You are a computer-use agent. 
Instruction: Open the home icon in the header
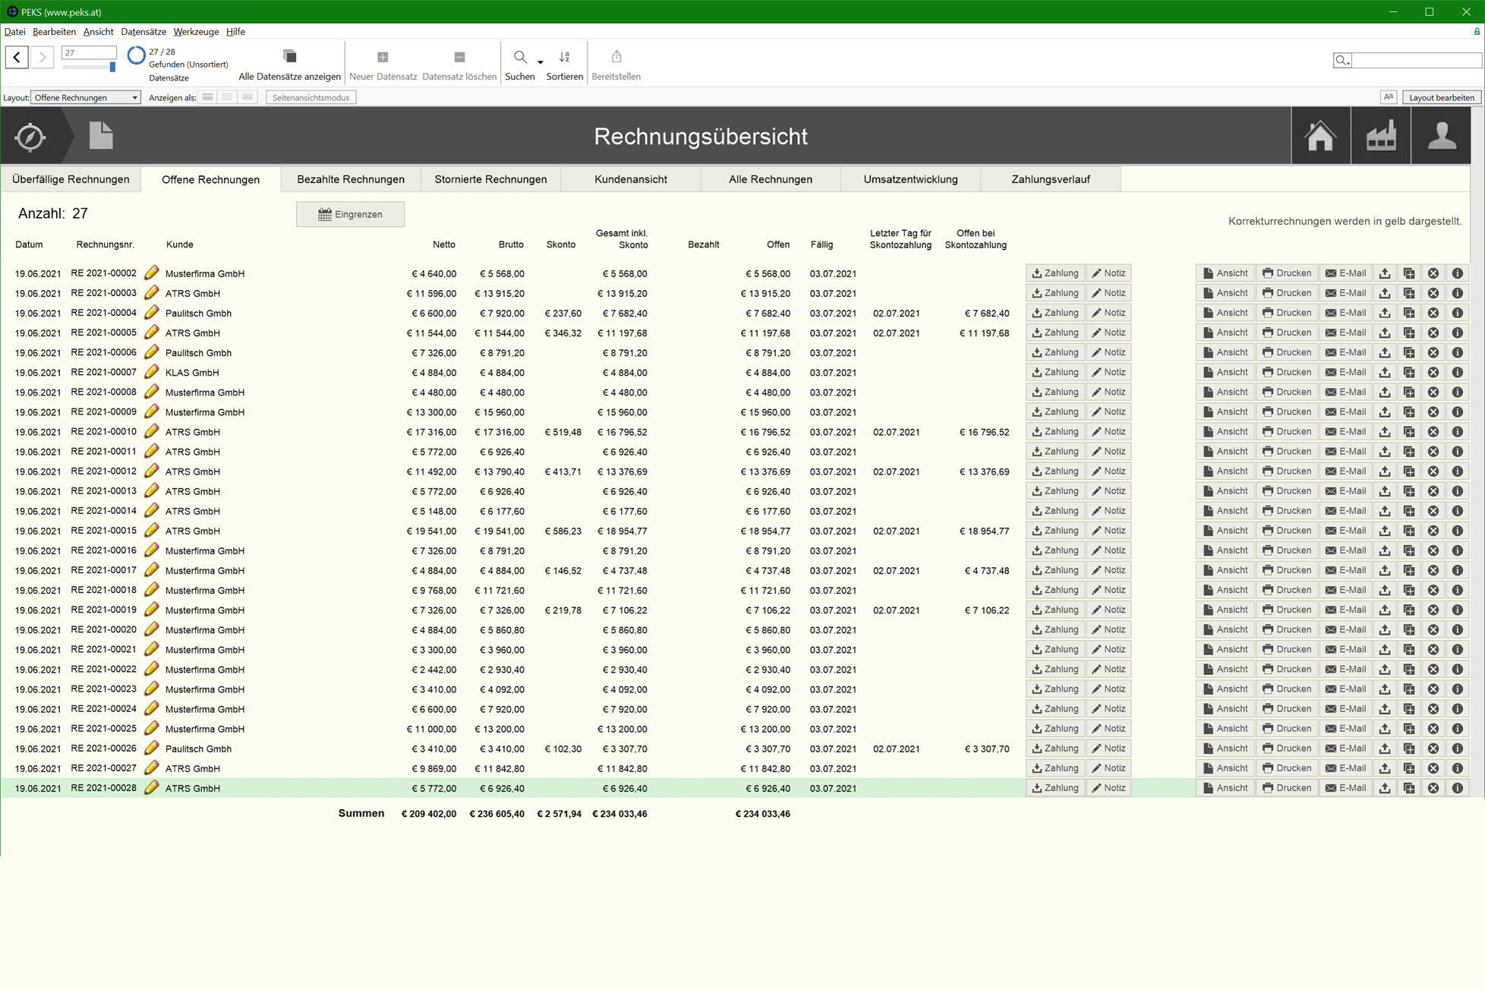pos(1320,137)
